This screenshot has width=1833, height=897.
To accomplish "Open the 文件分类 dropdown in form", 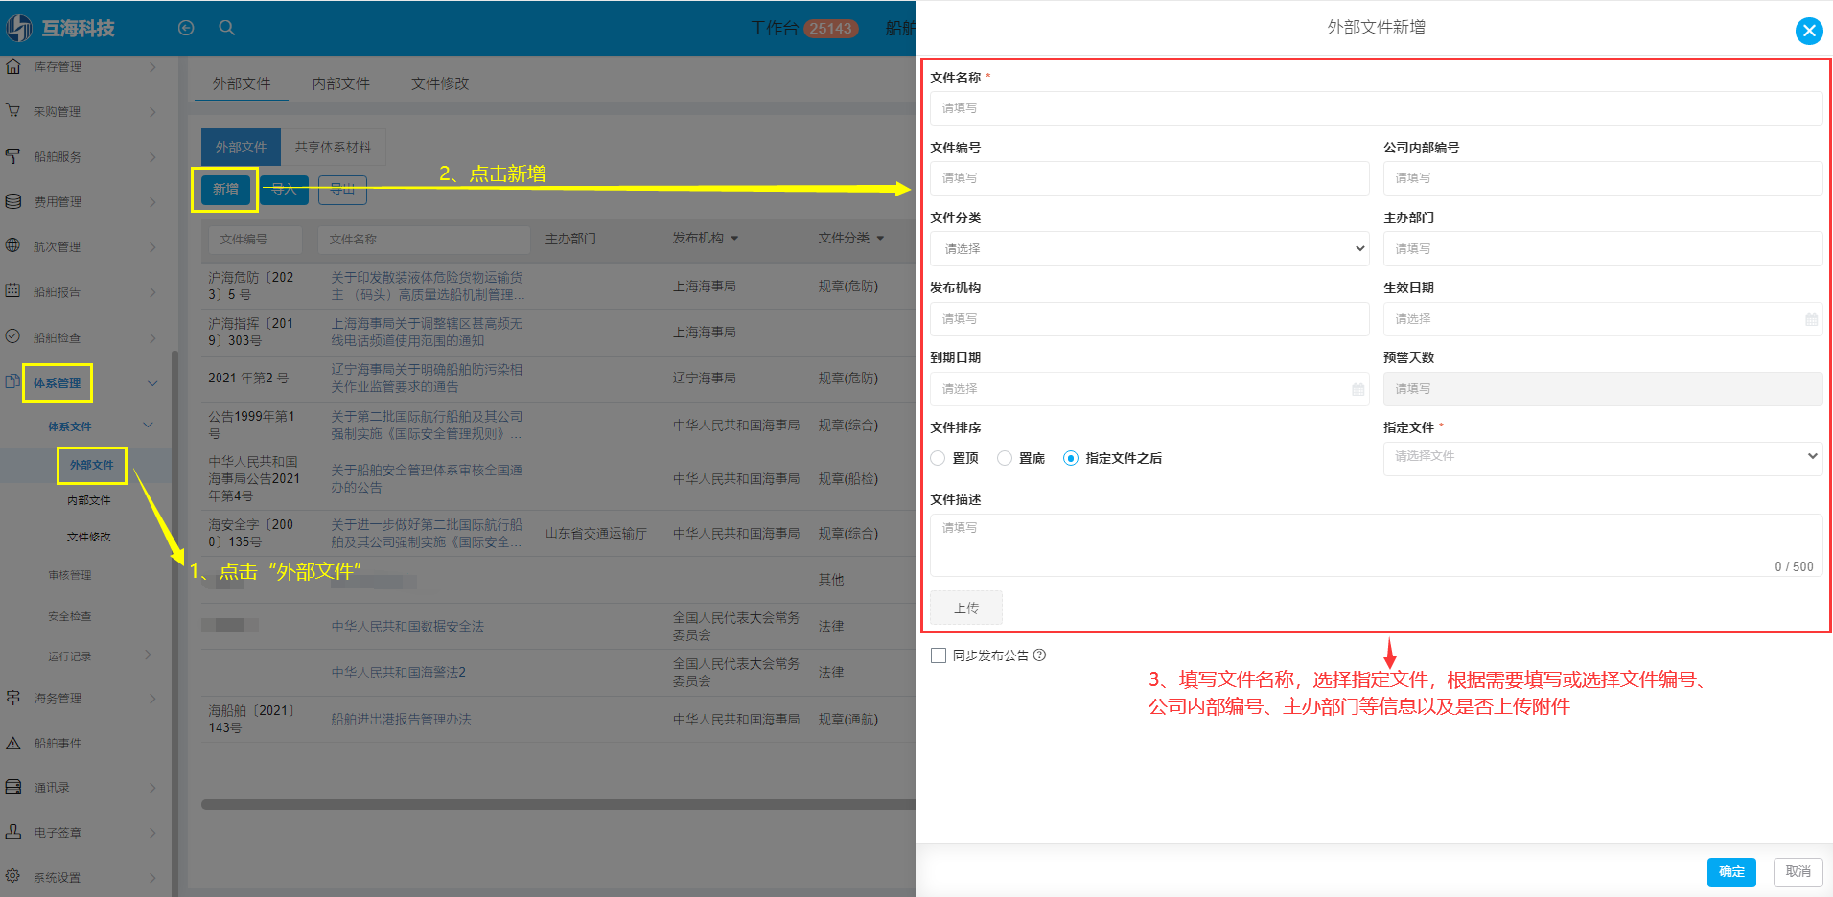I will click(x=1149, y=248).
